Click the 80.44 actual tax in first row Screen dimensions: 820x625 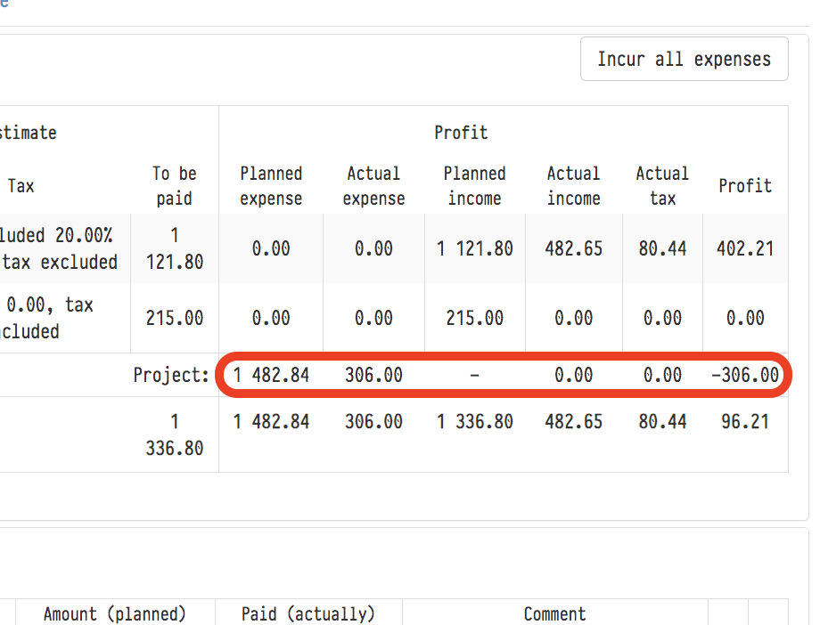click(661, 248)
